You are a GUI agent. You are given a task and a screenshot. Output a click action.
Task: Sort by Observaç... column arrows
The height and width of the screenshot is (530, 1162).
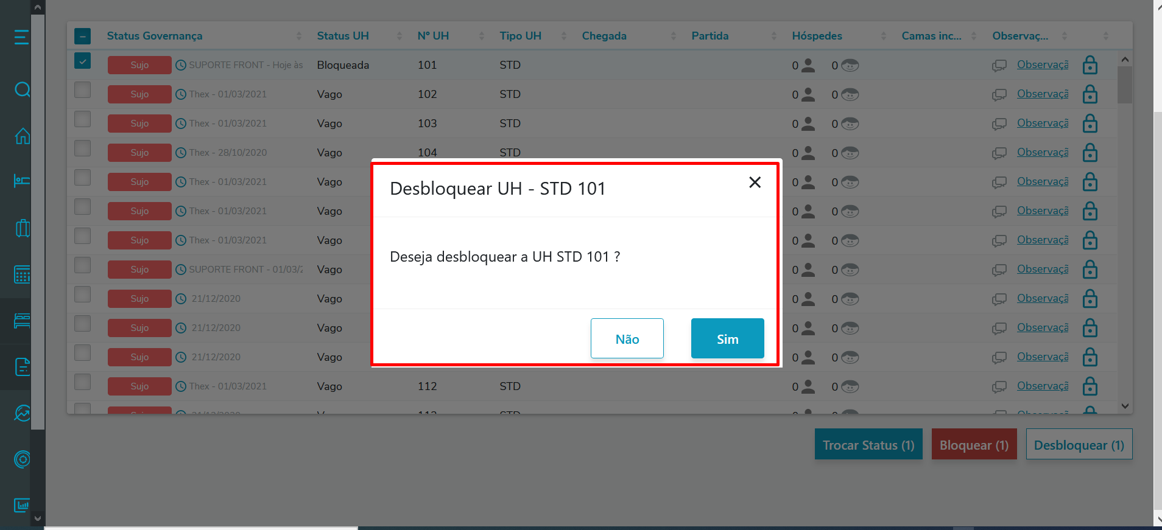(1065, 36)
